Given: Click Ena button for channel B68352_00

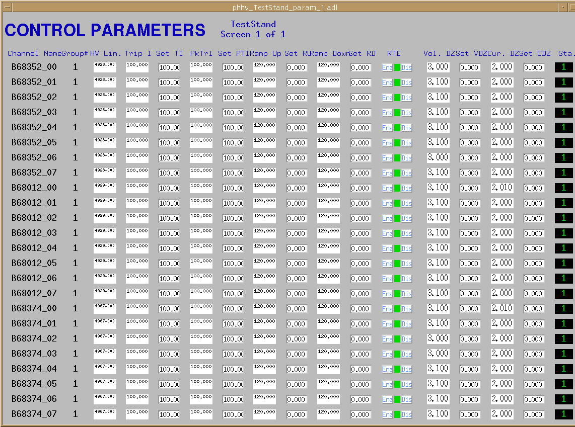Looking at the screenshot, I should pos(387,67).
